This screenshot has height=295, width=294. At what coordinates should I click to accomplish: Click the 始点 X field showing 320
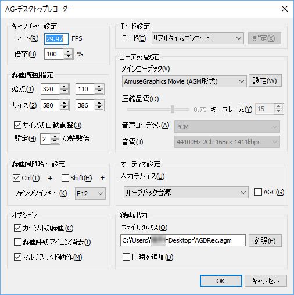51,89
